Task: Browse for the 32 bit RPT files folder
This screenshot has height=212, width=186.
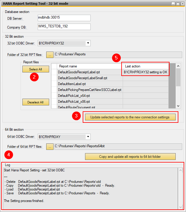Action: click(50, 55)
